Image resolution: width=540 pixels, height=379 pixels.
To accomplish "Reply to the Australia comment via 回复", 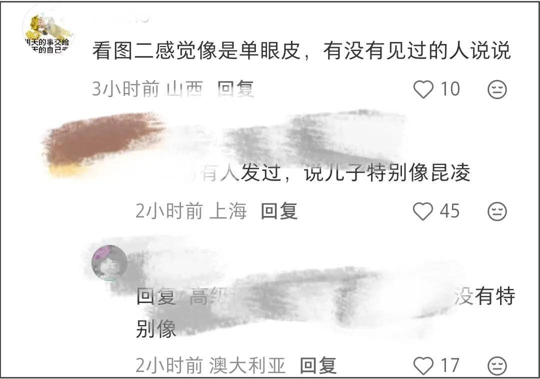I will (x=318, y=365).
